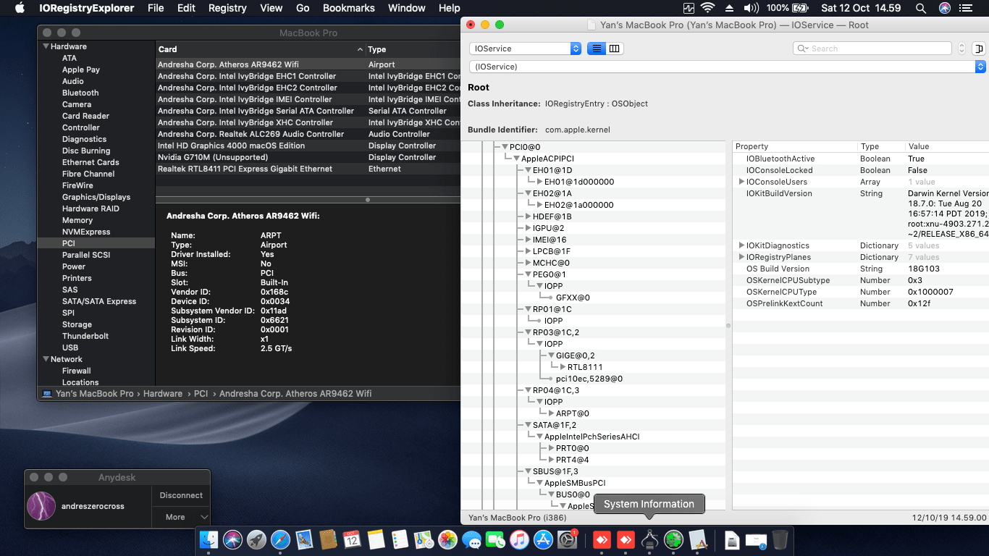Open Safari from the dock
The image size is (989, 556).
pos(280,539)
